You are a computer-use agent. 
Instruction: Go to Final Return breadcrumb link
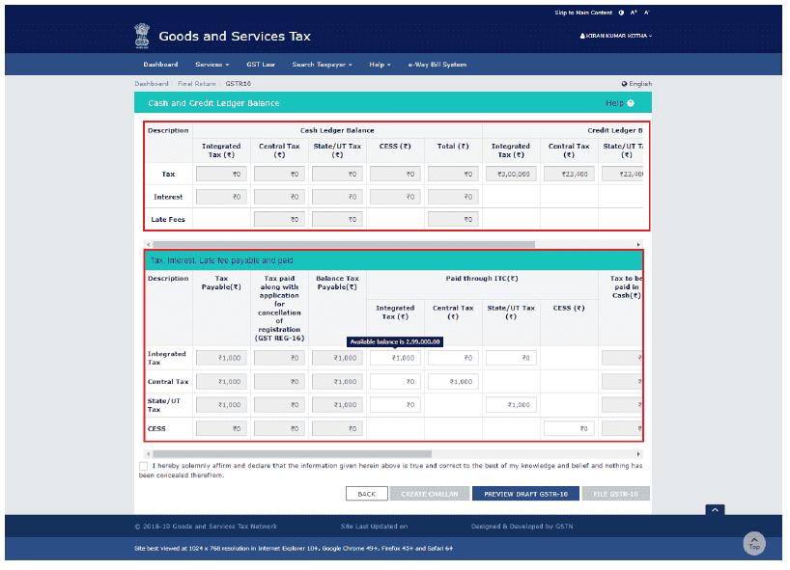196,84
